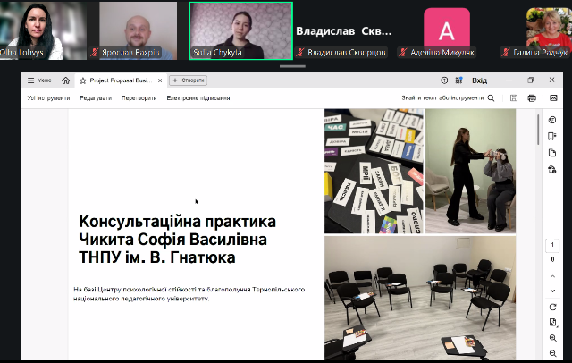Open the apps notification icon beside Вхід
The height and width of the screenshot is (363, 572).
[x=458, y=80]
